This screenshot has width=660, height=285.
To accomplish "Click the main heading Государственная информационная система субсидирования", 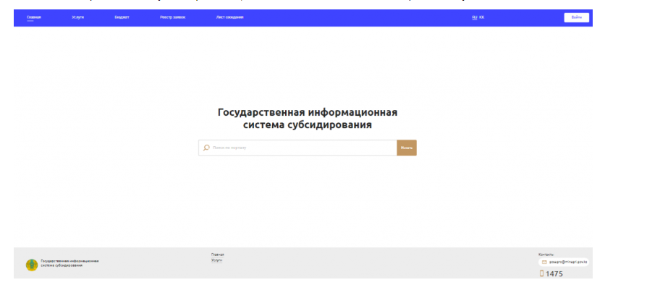I will pyautogui.click(x=308, y=119).
